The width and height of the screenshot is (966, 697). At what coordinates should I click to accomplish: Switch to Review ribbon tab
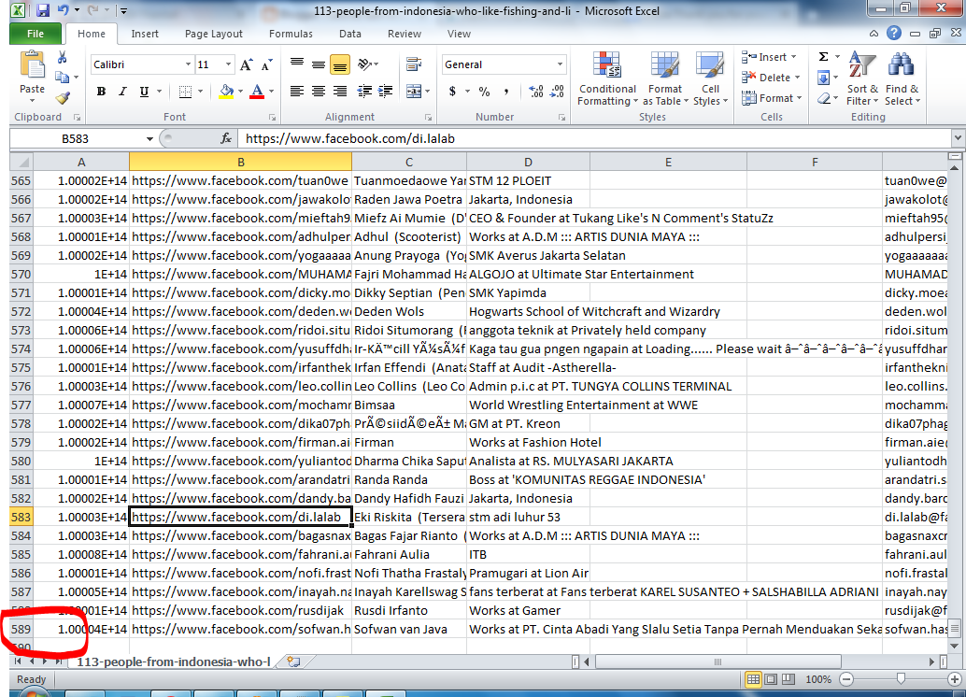[405, 34]
